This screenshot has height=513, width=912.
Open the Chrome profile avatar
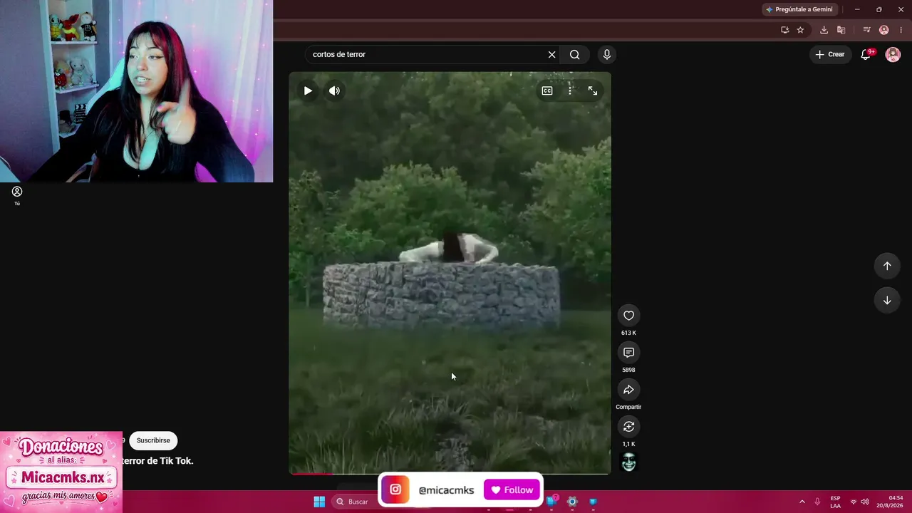tap(884, 30)
